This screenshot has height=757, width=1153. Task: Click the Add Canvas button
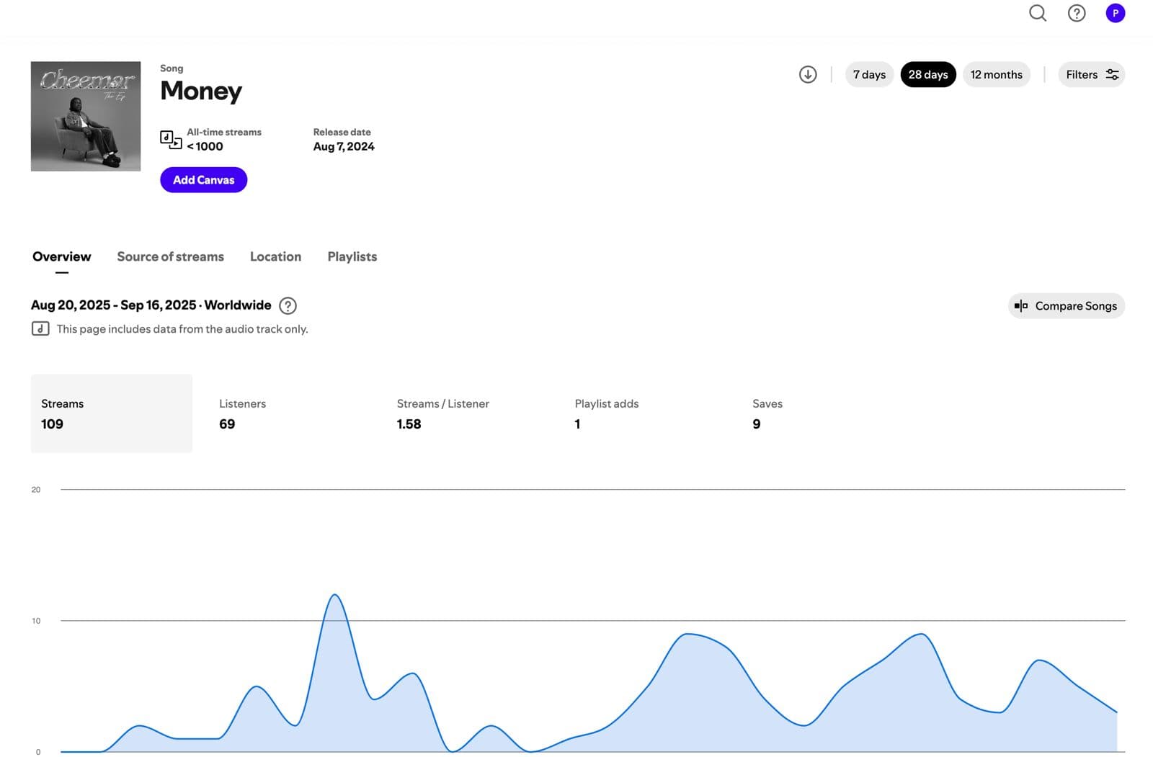[203, 180]
